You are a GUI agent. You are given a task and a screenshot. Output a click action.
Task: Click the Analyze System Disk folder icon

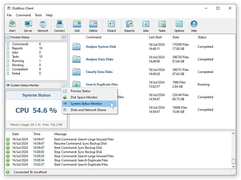pos(76,47)
